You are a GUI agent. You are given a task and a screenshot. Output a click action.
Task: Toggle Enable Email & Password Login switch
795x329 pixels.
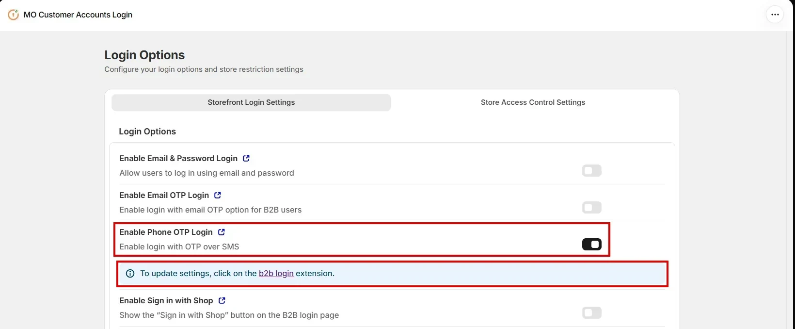click(x=591, y=170)
